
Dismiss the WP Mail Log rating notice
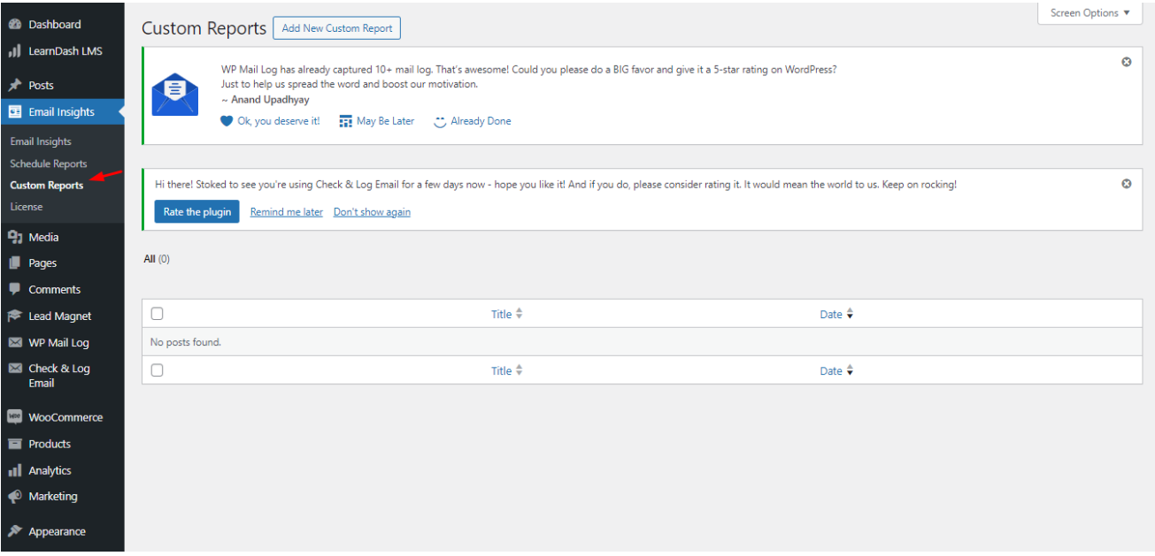(1127, 62)
